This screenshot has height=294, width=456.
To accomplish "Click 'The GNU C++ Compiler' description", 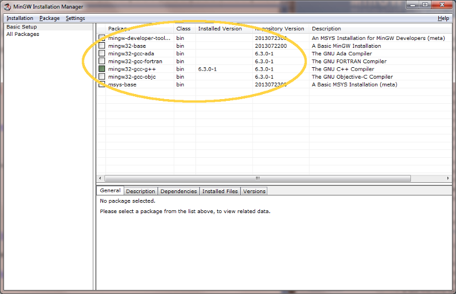I will [343, 69].
